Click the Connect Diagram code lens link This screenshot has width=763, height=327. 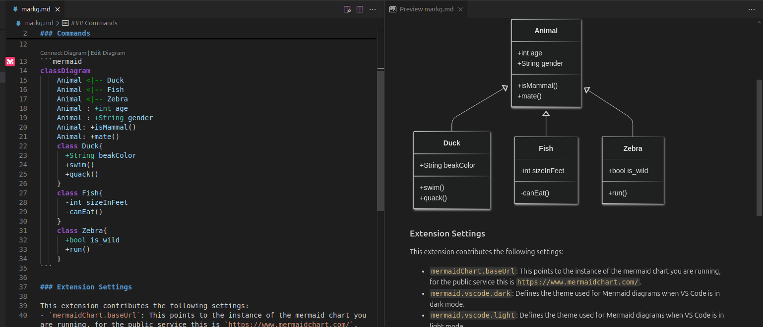(63, 53)
